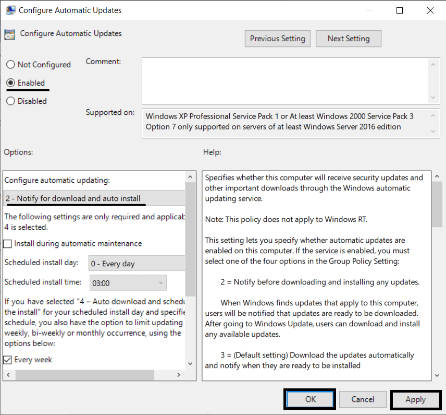Screen dimensions: 446x415
Task: Open the Configure automatic updating dropdown
Action: point(94,198)
